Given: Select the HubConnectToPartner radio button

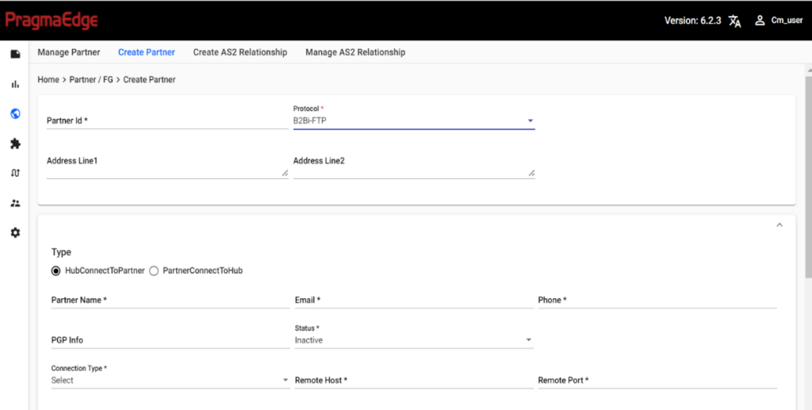Looking at the screenshot, I should point(56,270).
